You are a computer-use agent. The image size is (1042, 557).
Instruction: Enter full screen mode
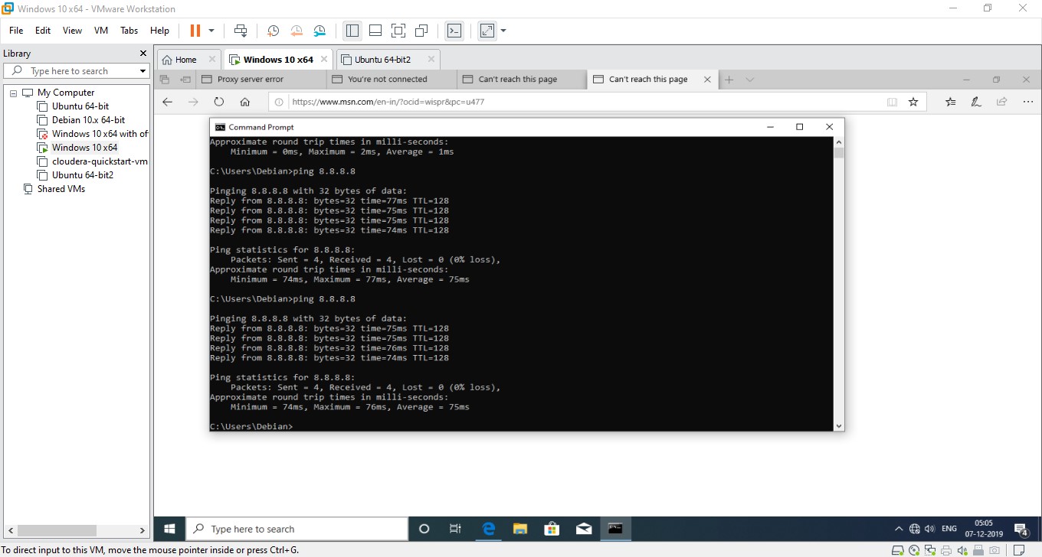[x=398, y=31]
